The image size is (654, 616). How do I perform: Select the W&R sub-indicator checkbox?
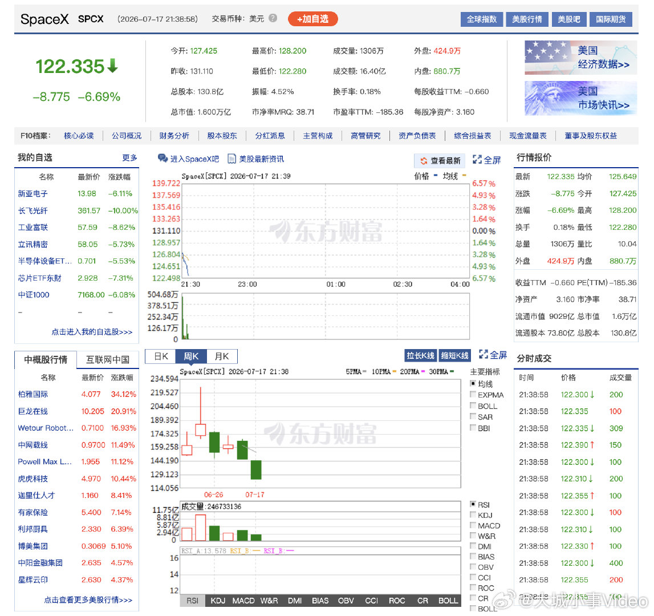473,536
